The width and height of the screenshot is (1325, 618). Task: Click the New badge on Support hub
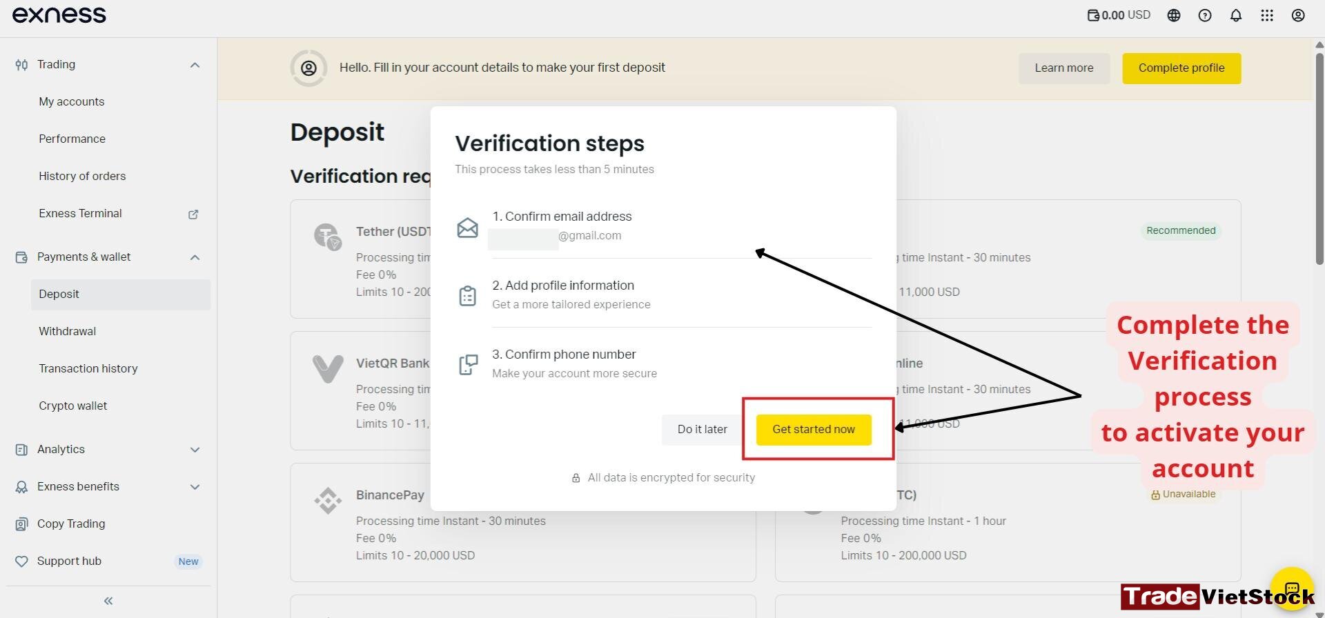click(188, 561)
